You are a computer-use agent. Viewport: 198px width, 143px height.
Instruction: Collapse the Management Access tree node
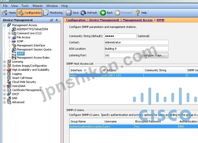[x=4, y=25]
